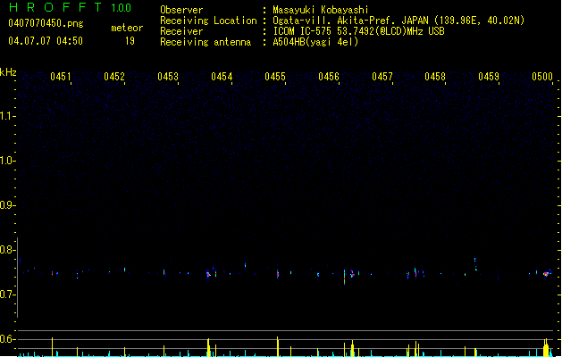Click the 0458 time marker
Viewport: 562px width, 357px height.
tap(435, 77)
